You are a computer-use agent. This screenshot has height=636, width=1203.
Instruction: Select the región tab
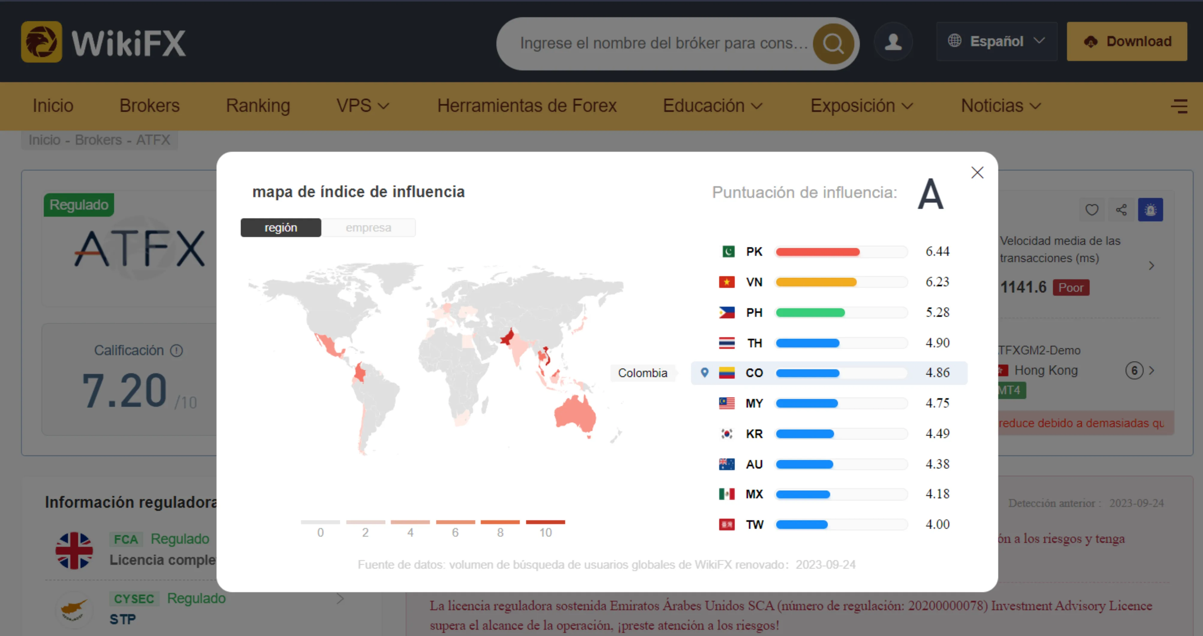281,228
